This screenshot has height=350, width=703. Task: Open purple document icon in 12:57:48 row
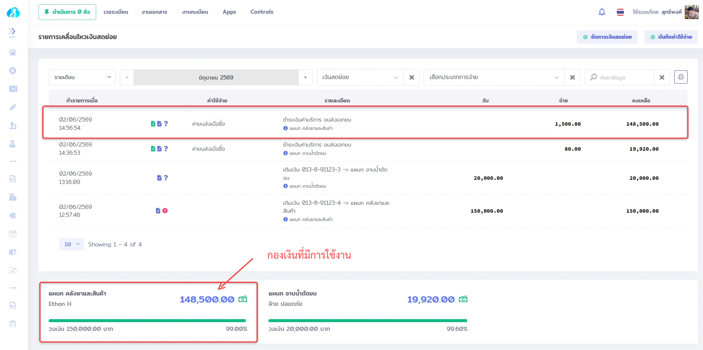coord(158,211)
